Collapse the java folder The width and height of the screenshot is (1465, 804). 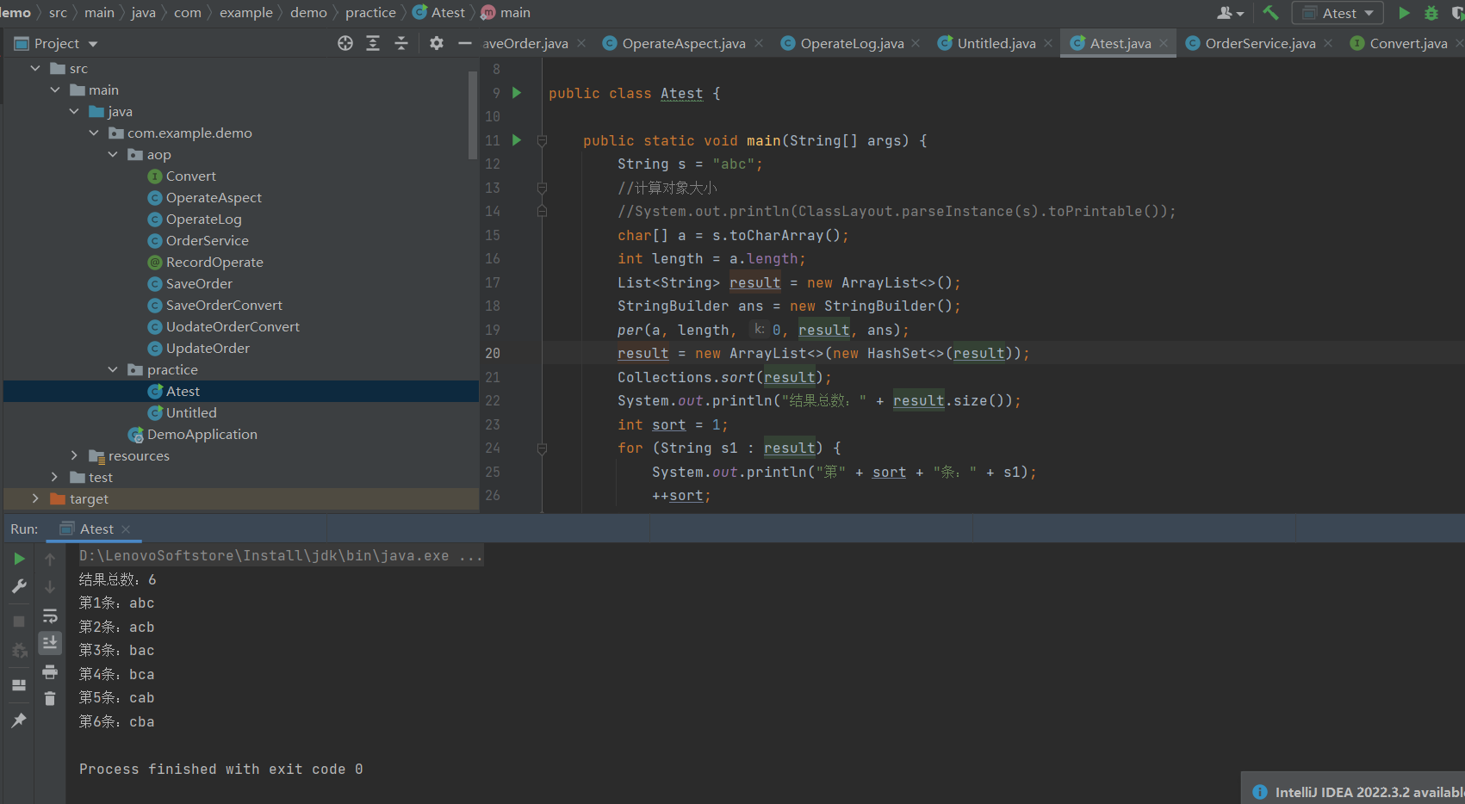click(74, 111)
